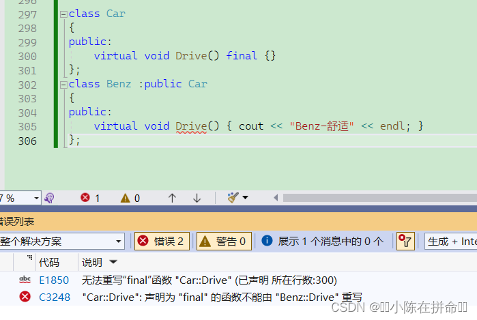Click the Car class name on line 297
This screenshot has height=320, width=477.
point(115,14)
